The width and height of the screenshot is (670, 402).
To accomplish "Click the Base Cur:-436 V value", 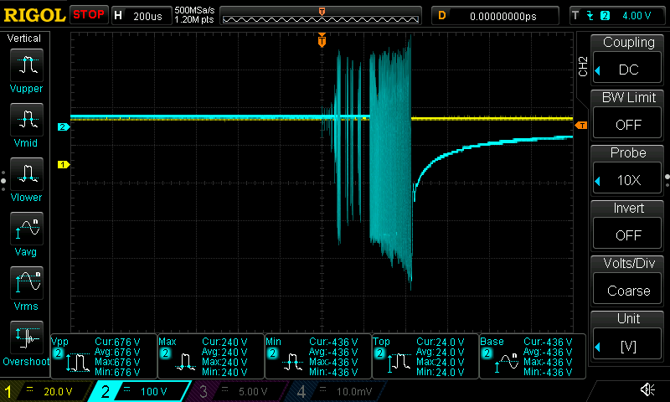I will tap(548, 342).
